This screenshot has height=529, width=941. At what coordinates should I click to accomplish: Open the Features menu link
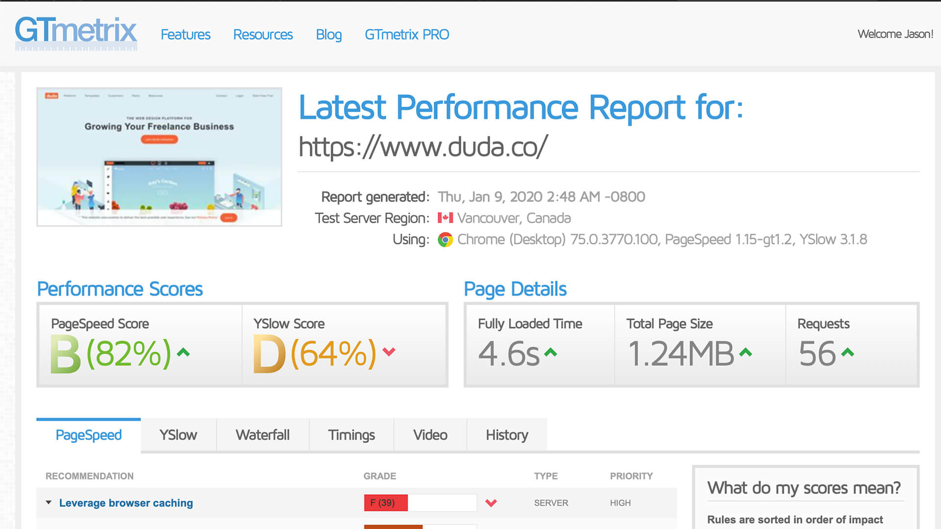[185, 35]
